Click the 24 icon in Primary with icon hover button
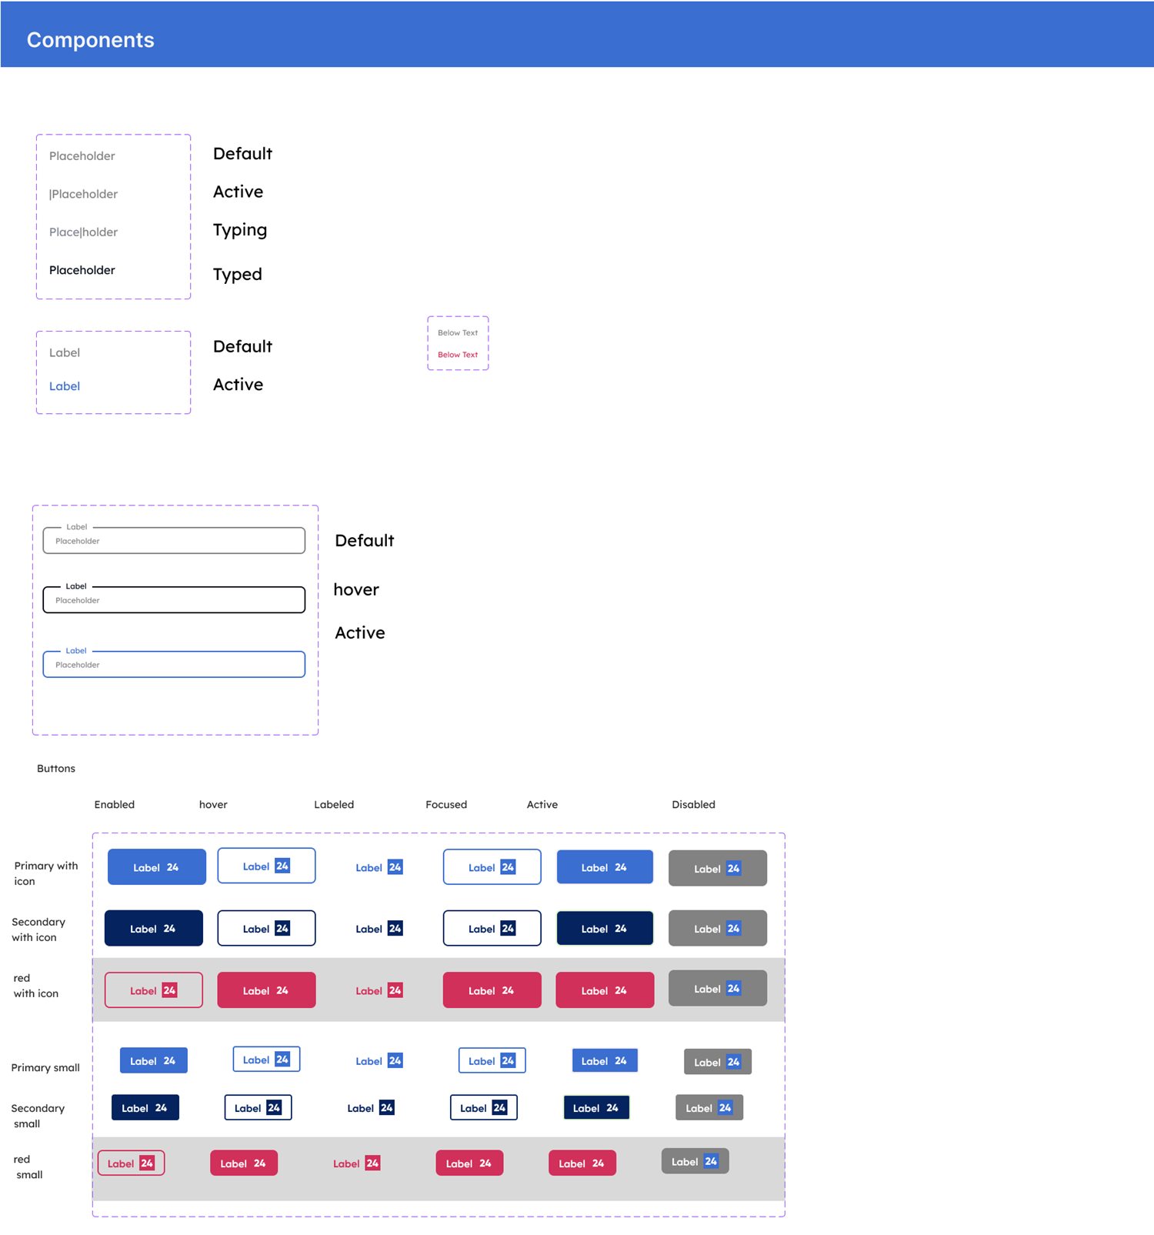 (x=282, y=866)
